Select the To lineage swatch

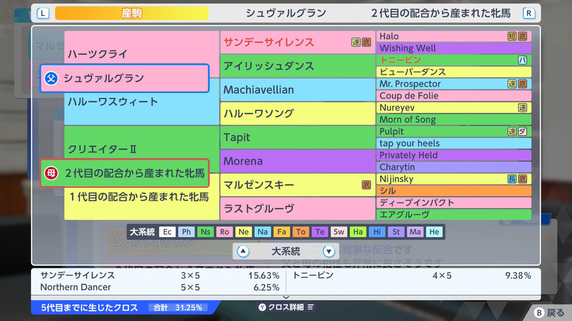(301, 232)
